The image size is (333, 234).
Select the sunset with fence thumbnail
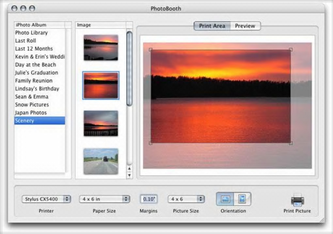101,123
